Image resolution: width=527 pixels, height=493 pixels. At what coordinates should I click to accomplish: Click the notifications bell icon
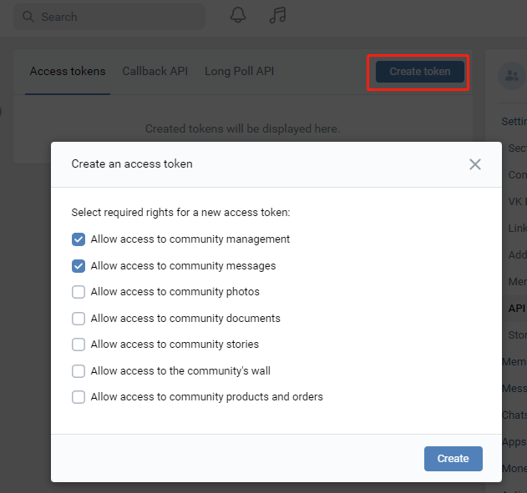click(238, 16)
